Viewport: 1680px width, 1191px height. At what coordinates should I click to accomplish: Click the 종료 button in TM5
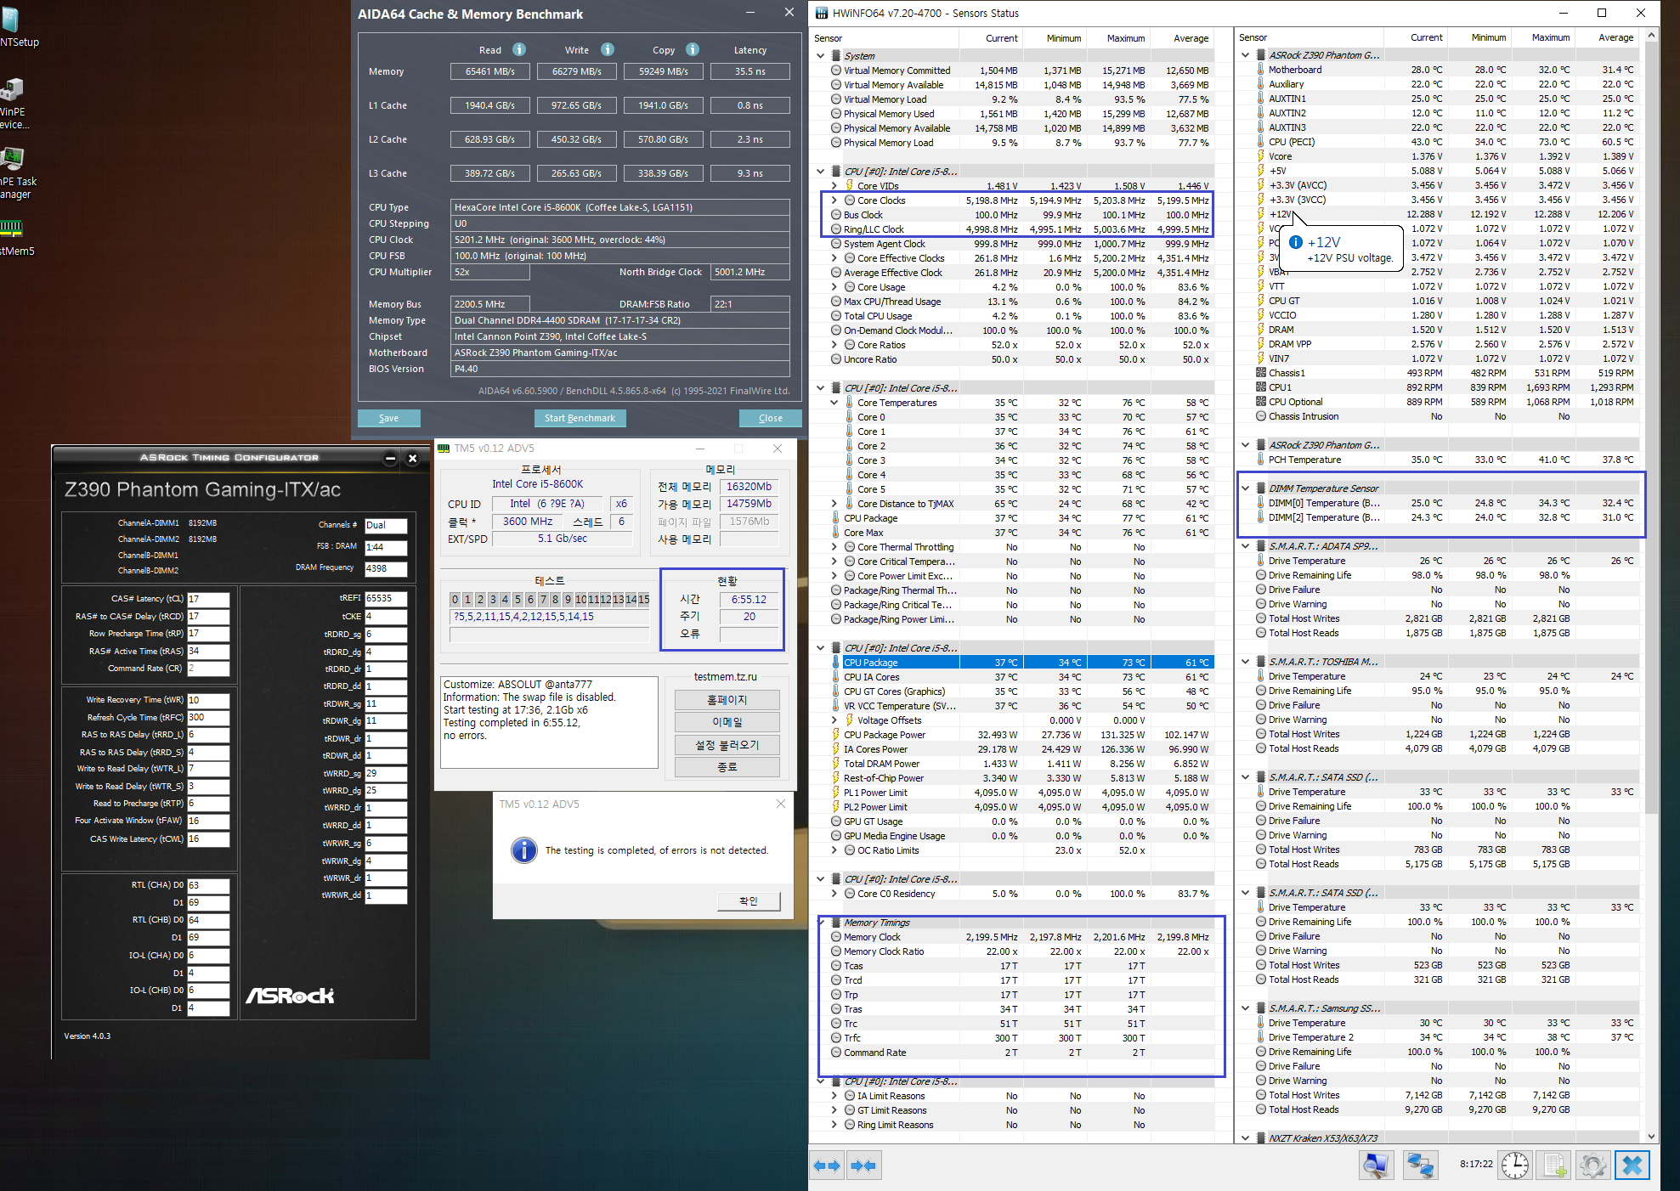pos(727,767)
